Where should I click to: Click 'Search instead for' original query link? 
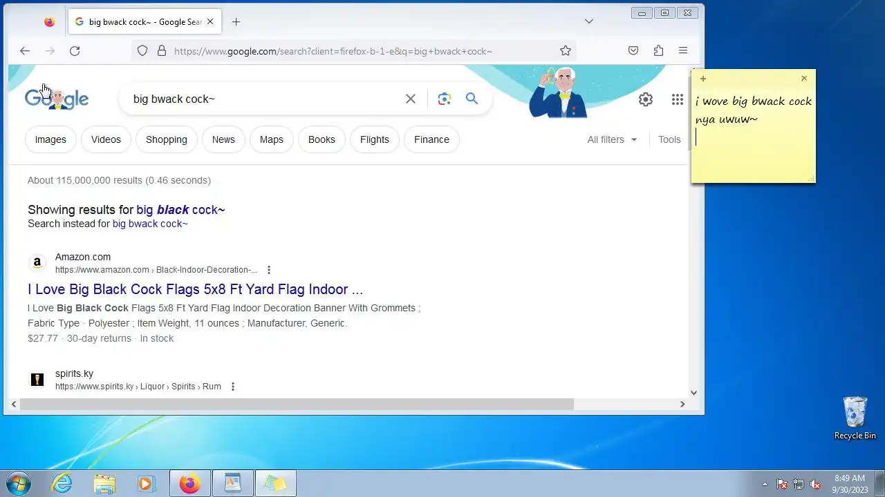(150, 224)
